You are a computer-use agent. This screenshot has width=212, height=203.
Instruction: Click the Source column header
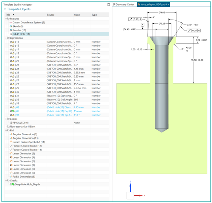59,15
